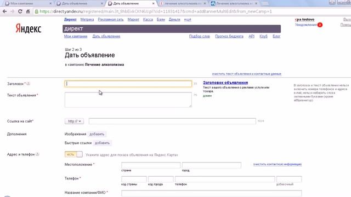The width and height of the screenshot is (351, 197).
Task: Click the green padlock in the address bar
Action: click(x=37, y=11)
